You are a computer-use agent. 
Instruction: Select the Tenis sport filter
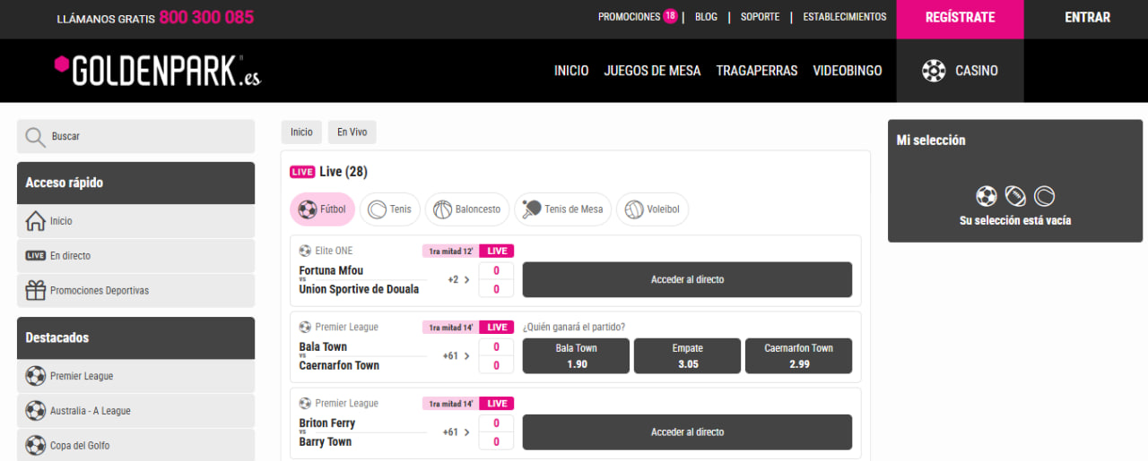click(390, 209)
